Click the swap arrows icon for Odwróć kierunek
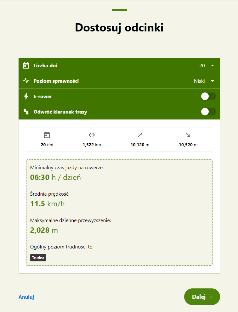238x312 pixels. tap(26, 112)
